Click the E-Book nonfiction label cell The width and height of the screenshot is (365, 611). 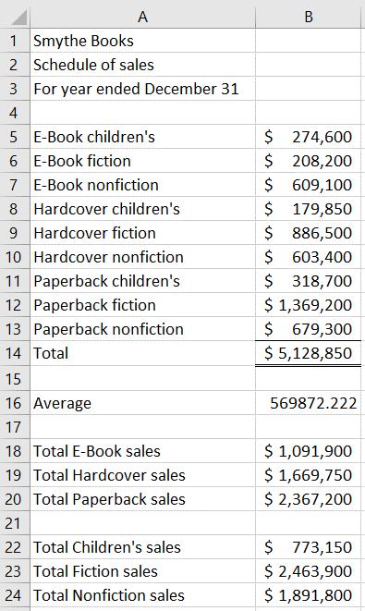point(142,185)
